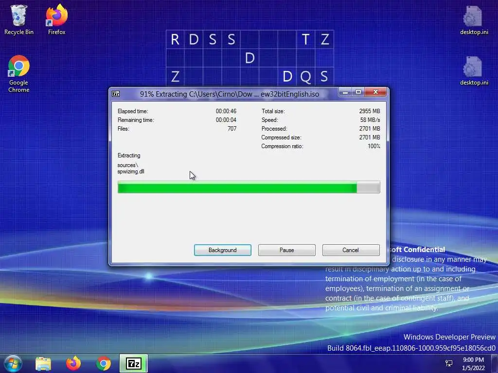Open the clock showing 9:00 PM
The width and height of the screenshot is (498, 373).
(x=473, y=364)
